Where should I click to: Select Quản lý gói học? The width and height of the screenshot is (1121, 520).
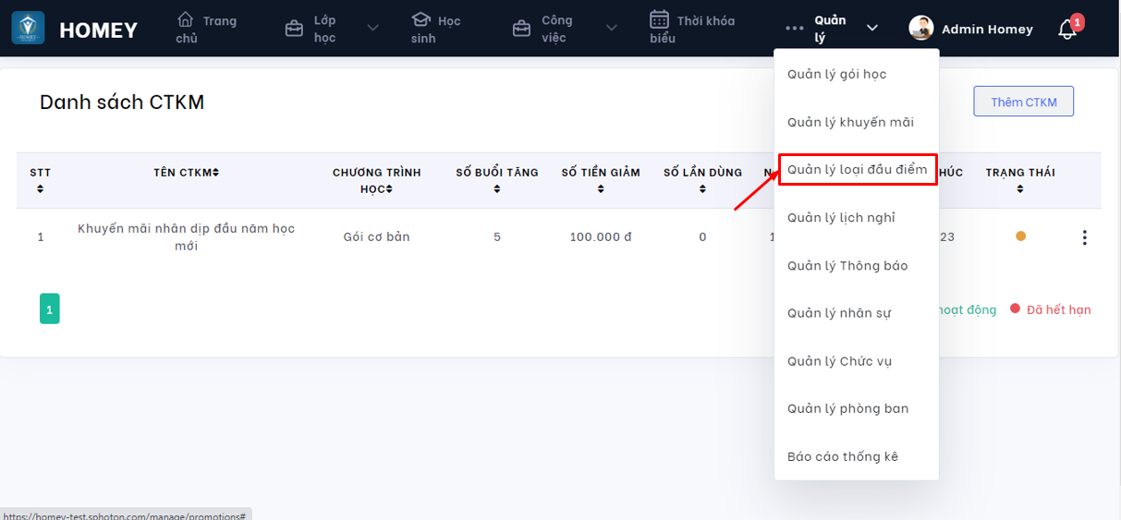pyautogui.click(x=836, y=74)
